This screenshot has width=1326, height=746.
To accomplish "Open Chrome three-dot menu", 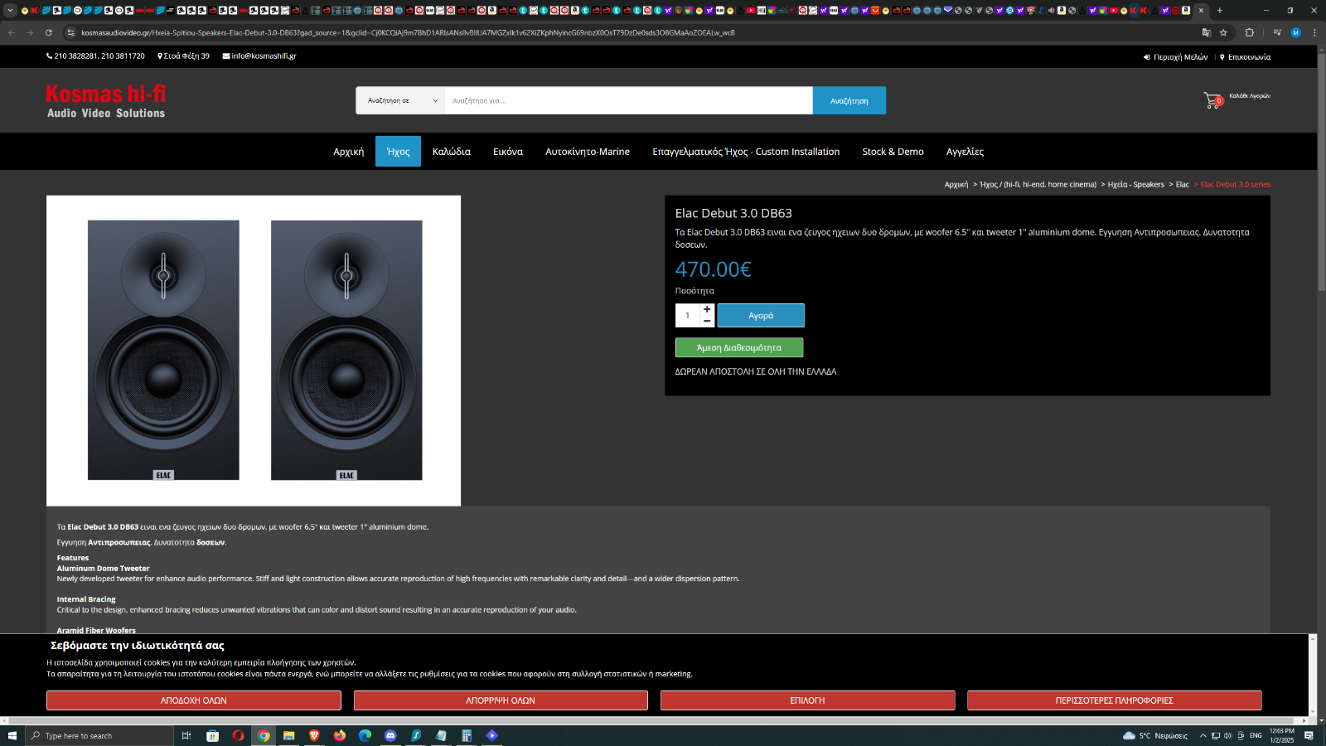I will 1314,33.
